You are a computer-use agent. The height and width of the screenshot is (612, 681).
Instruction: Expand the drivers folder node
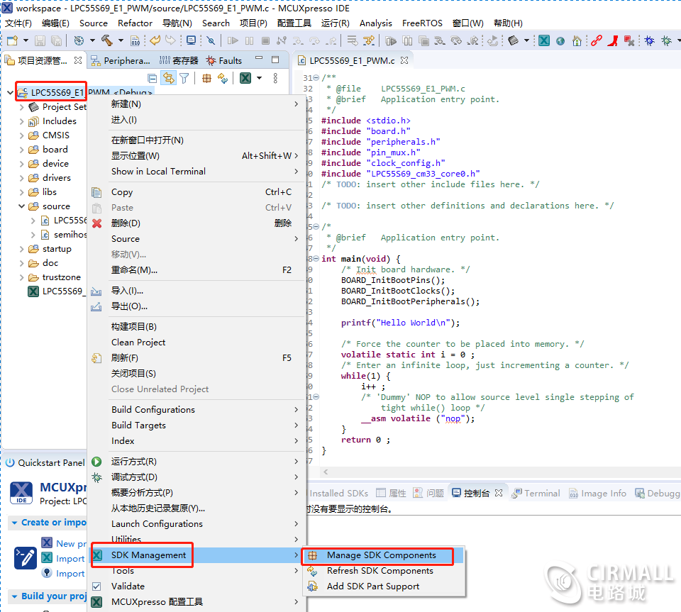pyautogui.click(x=22, y=178)
